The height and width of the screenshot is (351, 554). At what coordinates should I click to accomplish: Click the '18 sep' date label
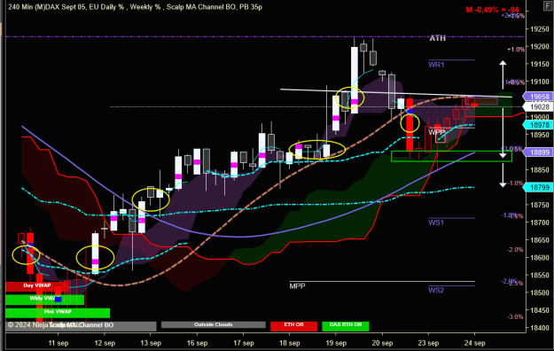point(289,343)
